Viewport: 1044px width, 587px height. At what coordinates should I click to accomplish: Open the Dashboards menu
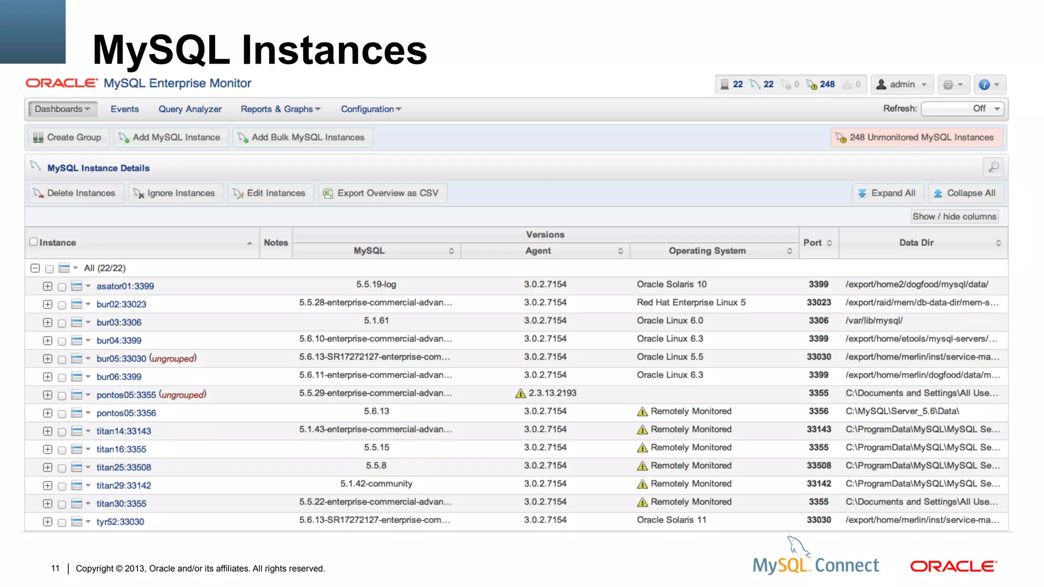pos(62,109)
